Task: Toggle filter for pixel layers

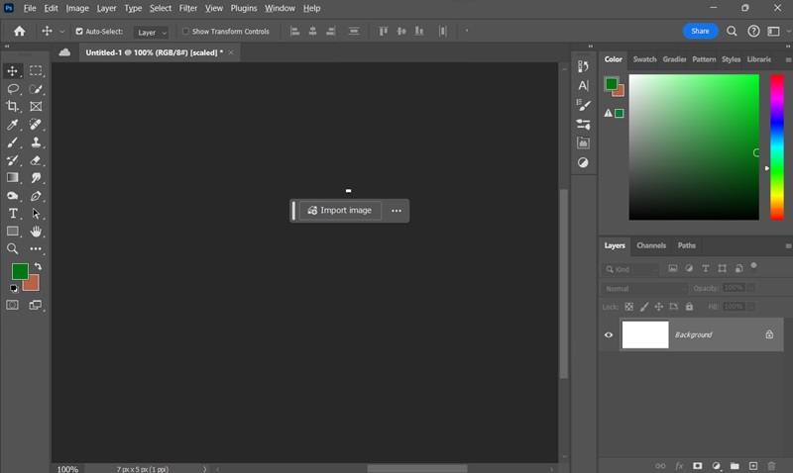Action: [x=673, y=268]
